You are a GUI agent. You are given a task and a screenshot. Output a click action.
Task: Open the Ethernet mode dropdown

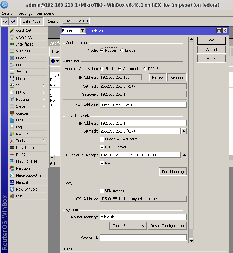tap(82, 31)
